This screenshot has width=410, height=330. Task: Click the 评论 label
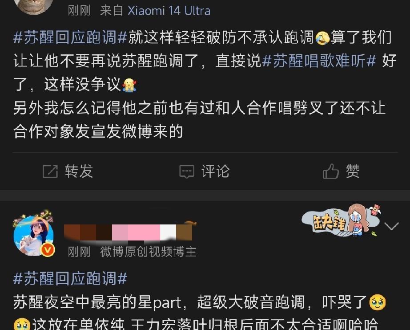click(216, 171)
